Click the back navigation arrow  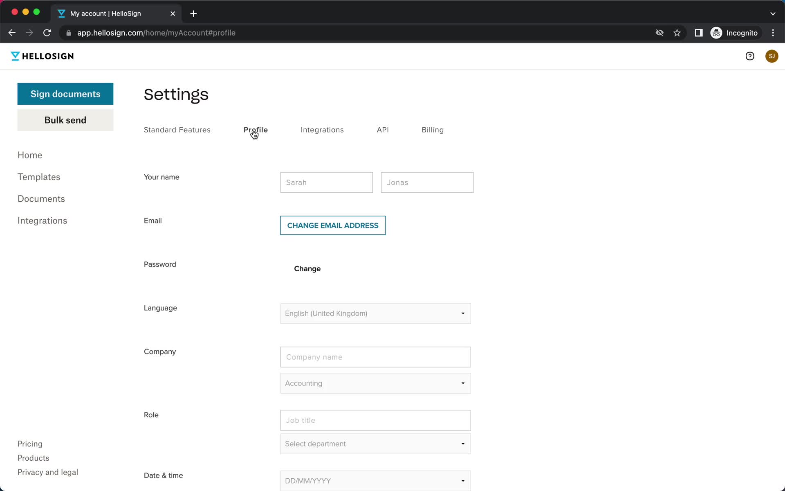[x=12, y=33]
